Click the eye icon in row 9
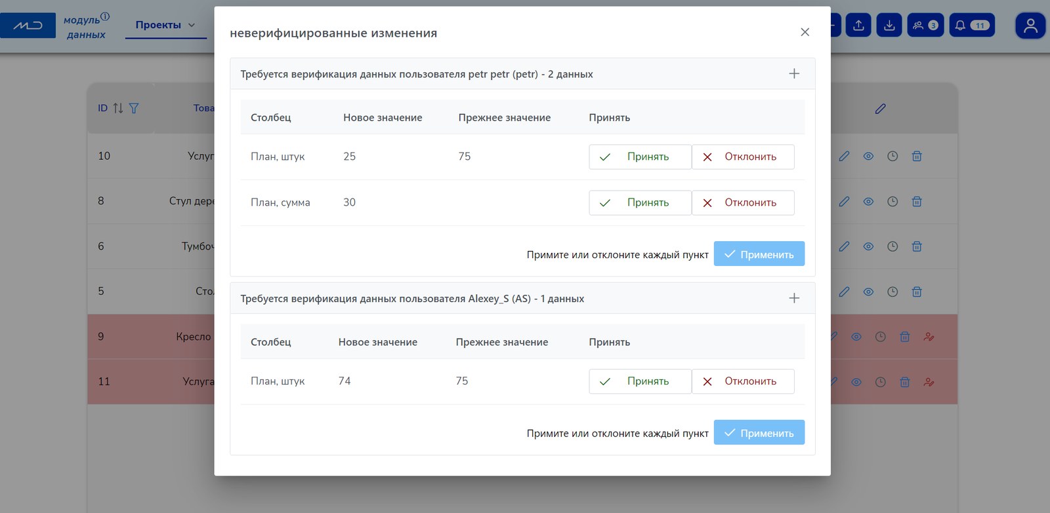This screenshot has width=1050, height=513. [x=856, y=337]
